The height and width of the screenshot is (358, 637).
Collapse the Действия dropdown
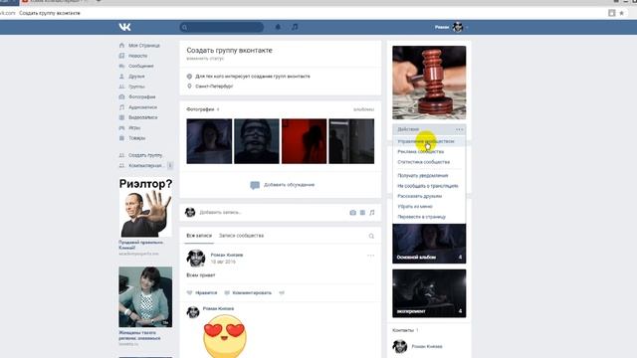point(429,129)
